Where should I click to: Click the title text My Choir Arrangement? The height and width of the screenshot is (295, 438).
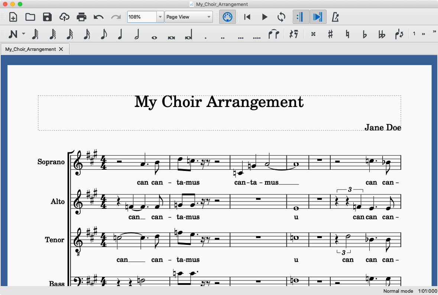219,102
